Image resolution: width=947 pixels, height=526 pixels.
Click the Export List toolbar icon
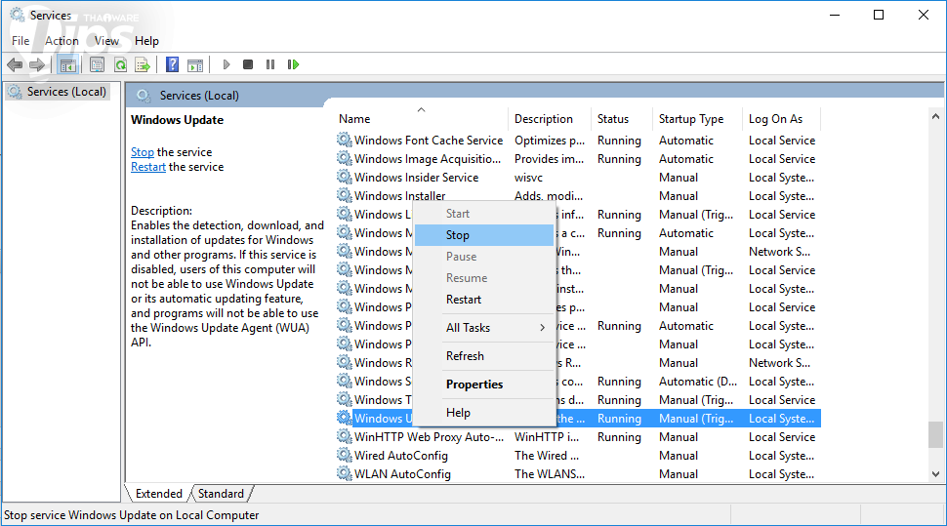[143, 64]
